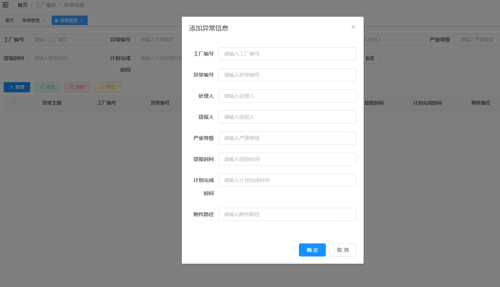Click the table's 工厂编号 column header
This screenshot has height=287, width=500.
[107, 103]
